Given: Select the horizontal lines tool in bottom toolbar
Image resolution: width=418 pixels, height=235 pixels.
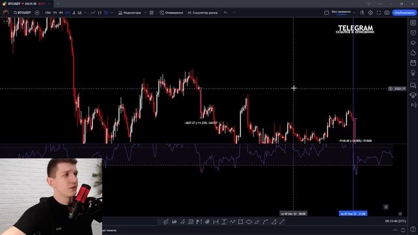Looking at the screenshot, I should click(191, 222).
